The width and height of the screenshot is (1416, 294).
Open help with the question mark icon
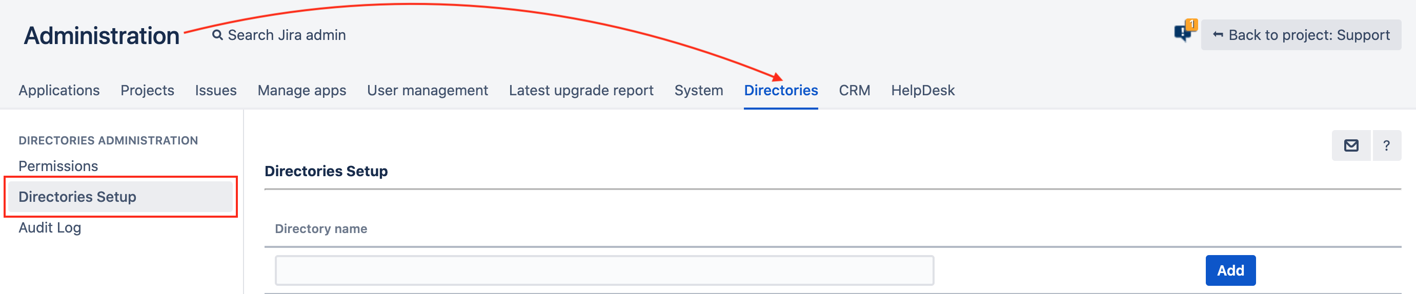tap(1386, 145)
